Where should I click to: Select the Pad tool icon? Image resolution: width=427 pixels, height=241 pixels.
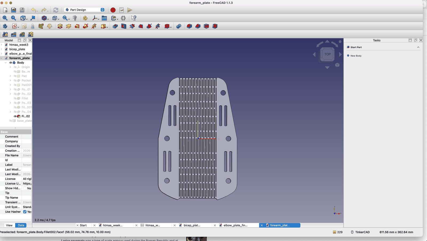tap(60, 26)
